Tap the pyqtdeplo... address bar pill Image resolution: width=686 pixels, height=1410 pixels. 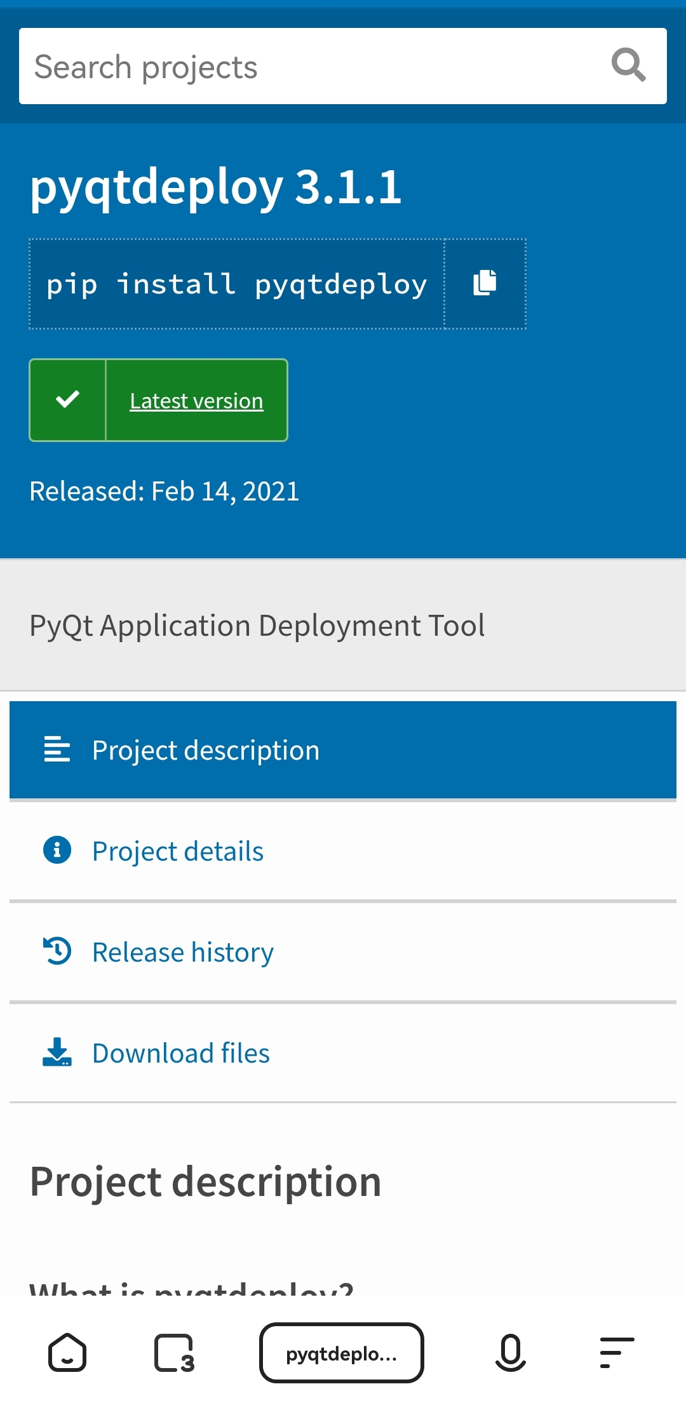(341, 1353)
